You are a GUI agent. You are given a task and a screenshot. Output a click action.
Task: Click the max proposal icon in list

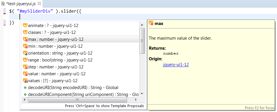25,39
